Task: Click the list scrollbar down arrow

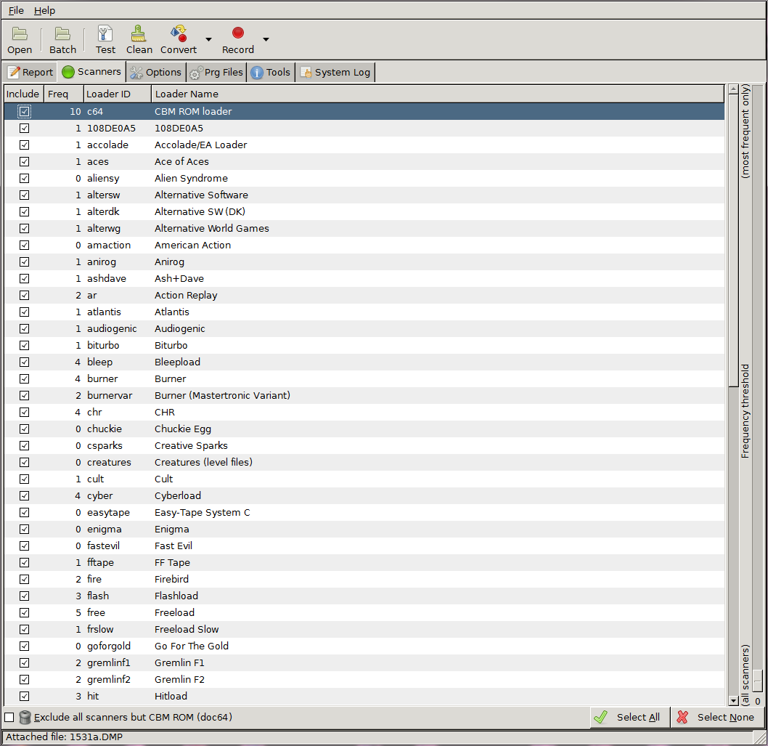Action: [x=733, y=701]
